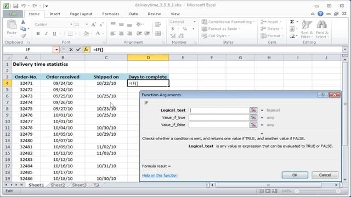Image resolution: width=351 pixels, height=197 pixels.
Task: Open the font size dropdown
Action: point(87,24)
